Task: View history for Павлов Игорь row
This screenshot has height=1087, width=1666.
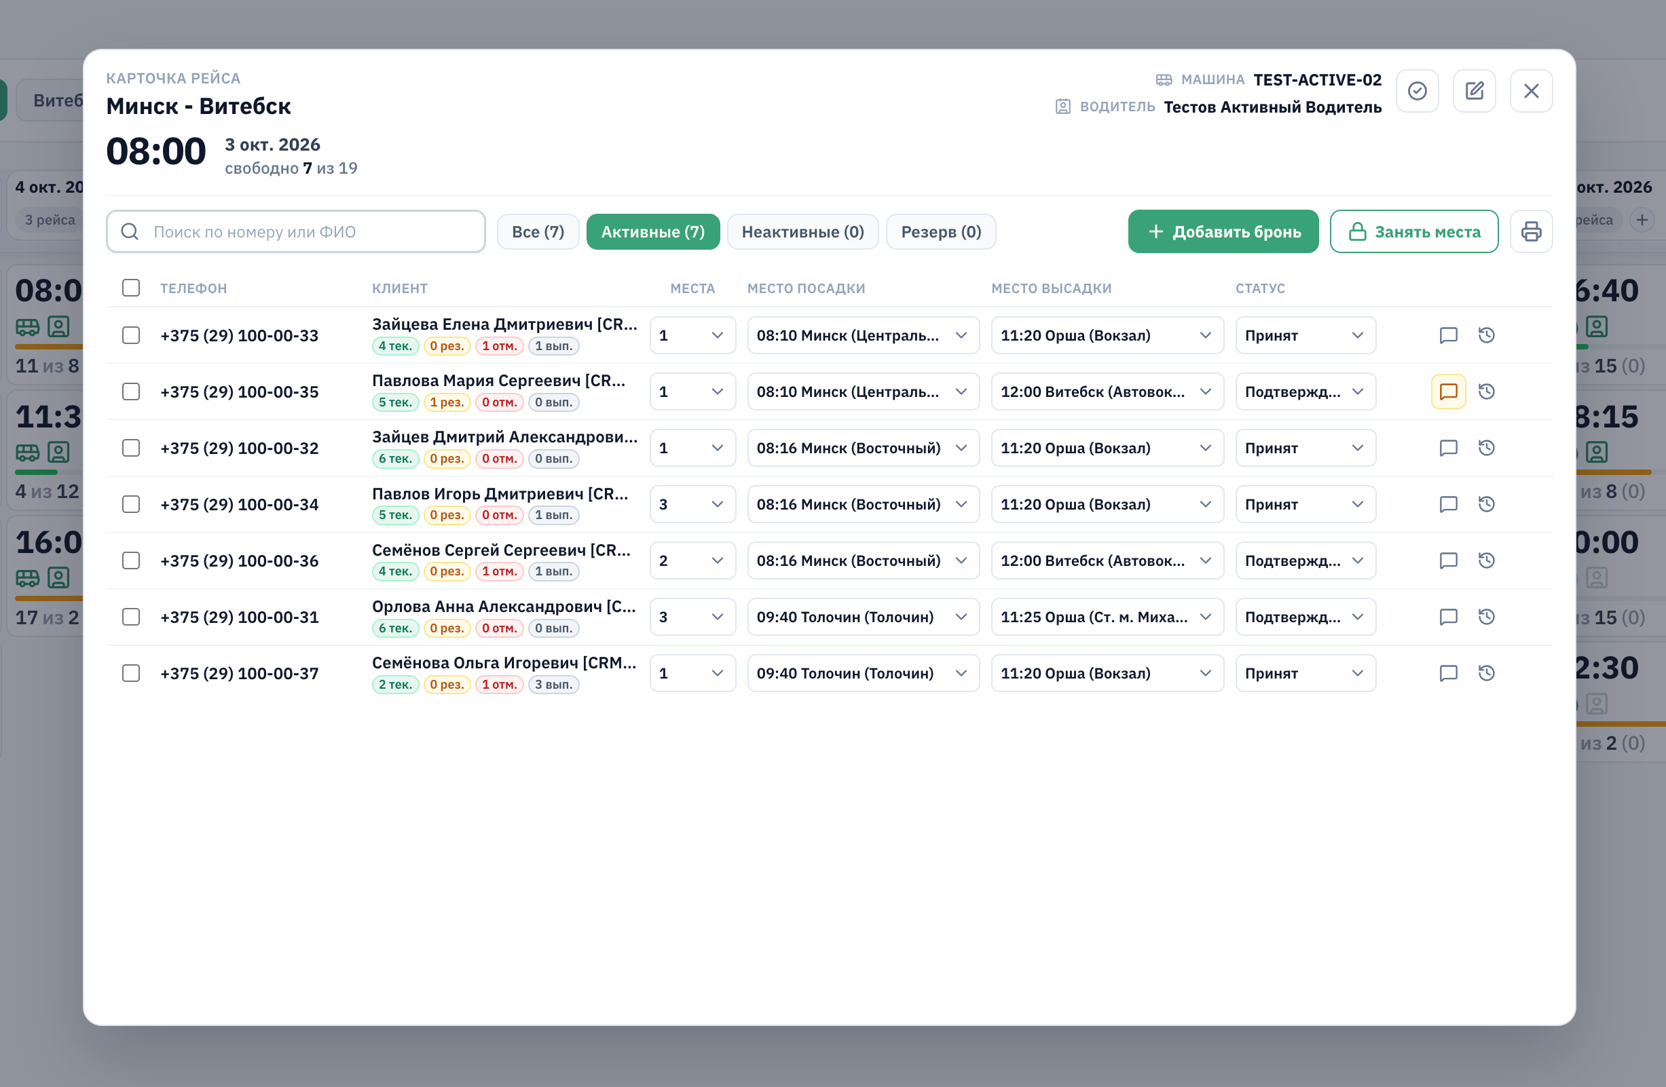Action: click(x=1486, y=504)
